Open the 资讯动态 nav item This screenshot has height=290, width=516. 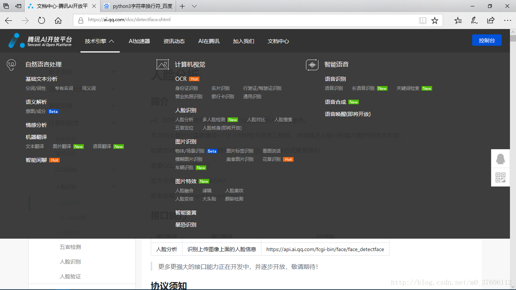tap(174, 41)
